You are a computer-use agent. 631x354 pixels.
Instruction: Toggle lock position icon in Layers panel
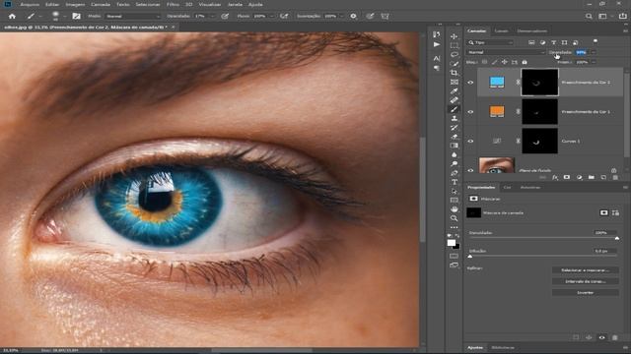pyautogui.click(x=504, y=62)
